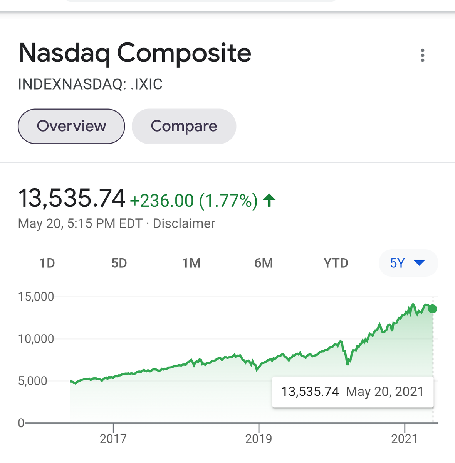Viewport: 455px width, 463px height.
Task: Click the 13,535.74 index price value
Action: coord(72,198)
